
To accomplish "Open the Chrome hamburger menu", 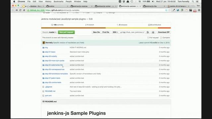I will click(x=199, y=10).
